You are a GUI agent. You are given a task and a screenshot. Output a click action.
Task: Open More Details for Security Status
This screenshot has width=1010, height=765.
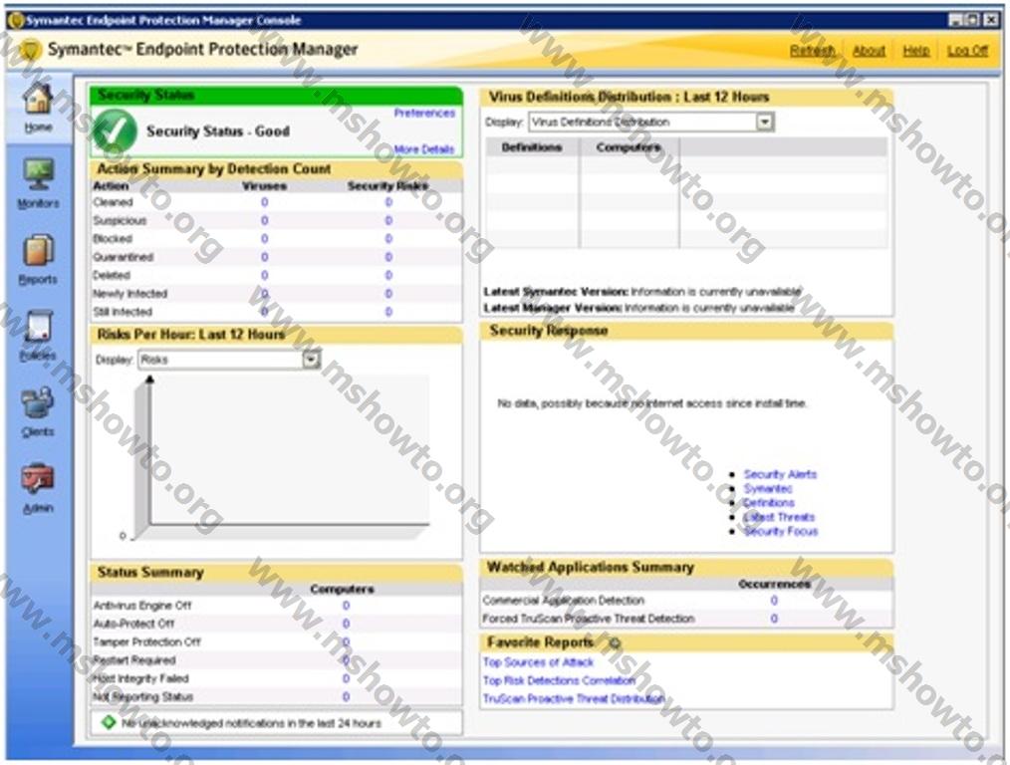(x=424, y=149)
